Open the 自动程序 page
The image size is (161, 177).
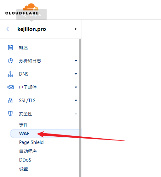click(28, 151)
